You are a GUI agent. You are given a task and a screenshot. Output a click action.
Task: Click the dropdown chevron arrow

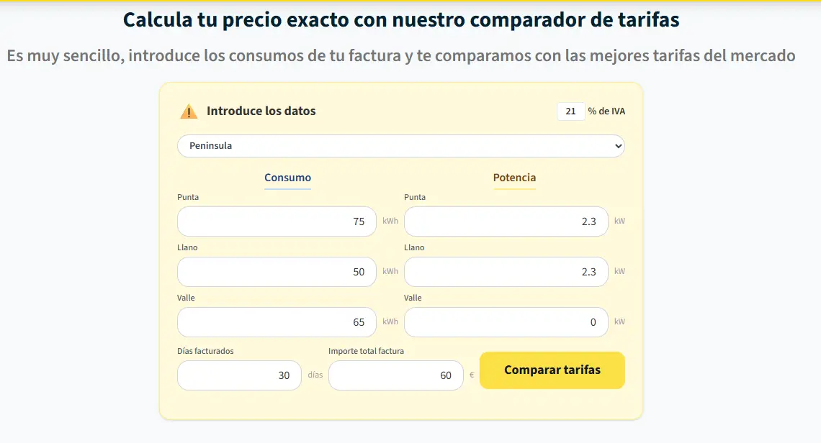pos(618,145)
